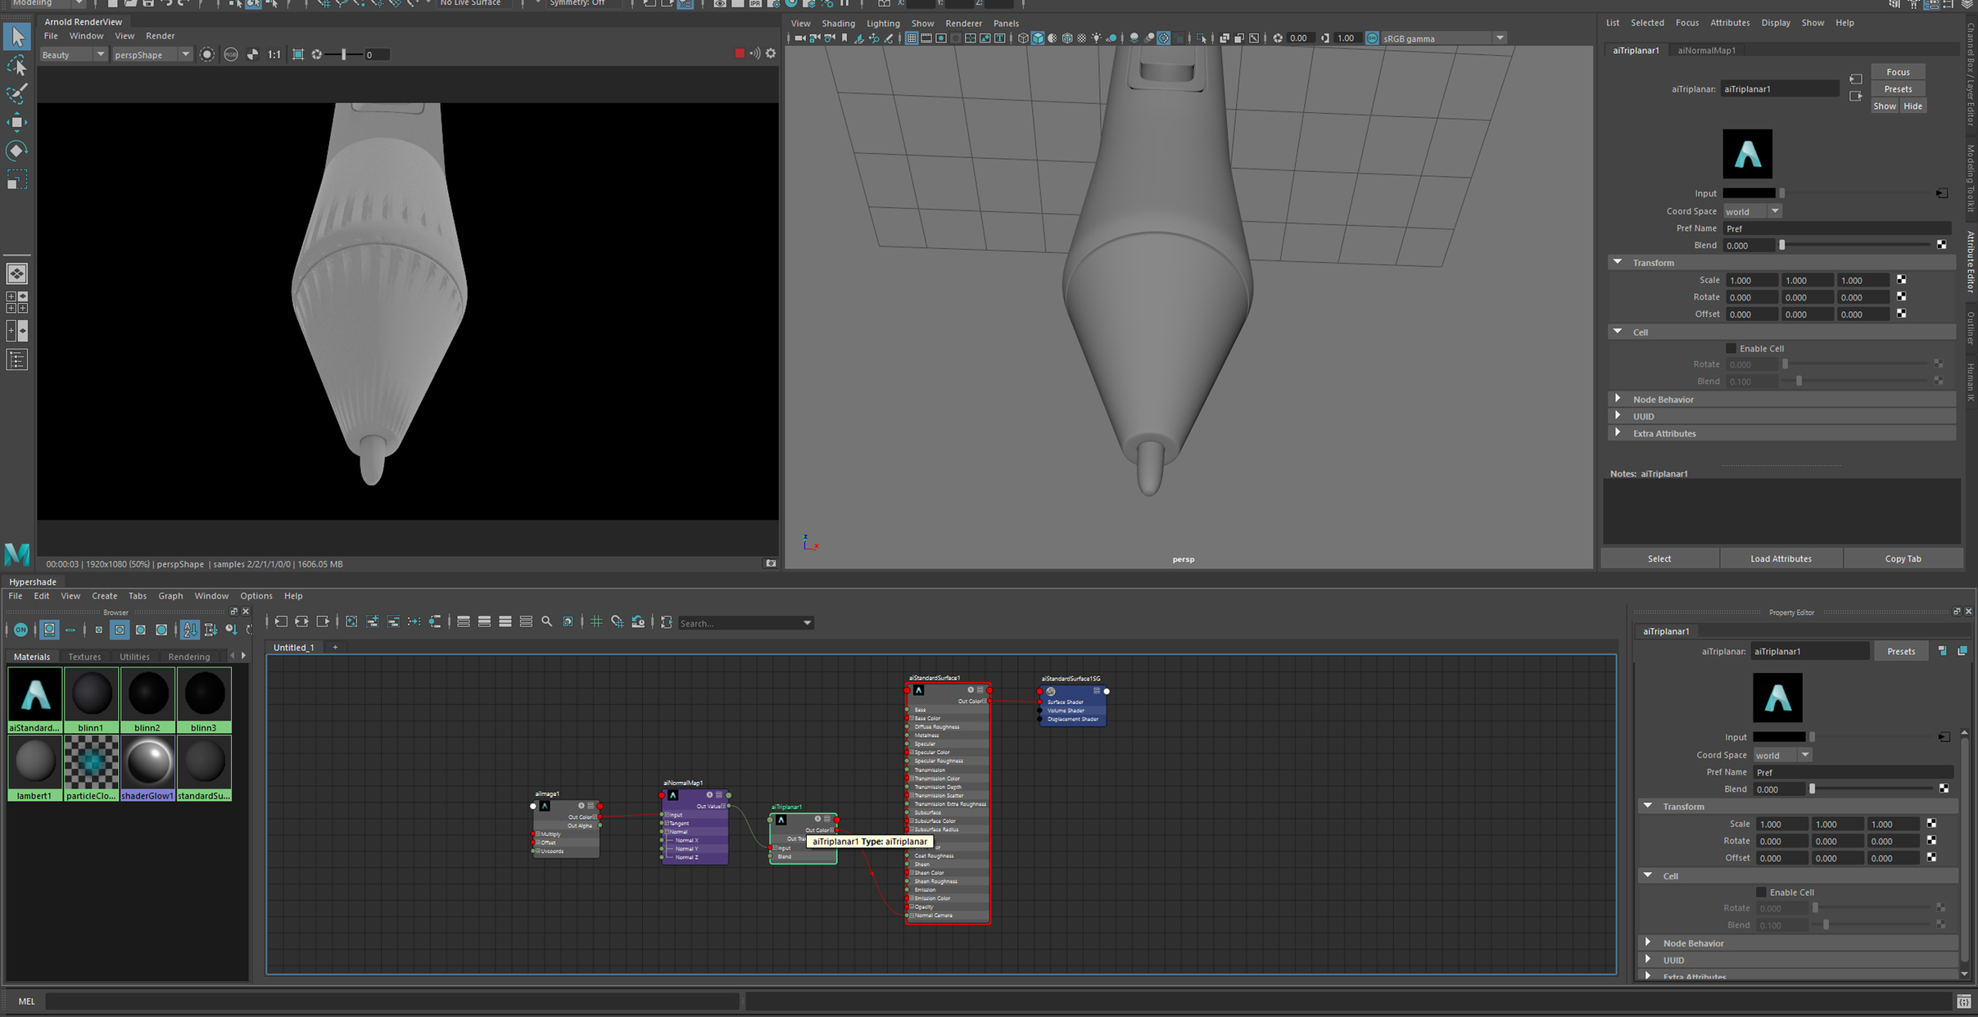The height and width of the screenshot is (1017, 1978).
Task: Collapse Transform section in Attribute Editor
Action: [1618, 263]
